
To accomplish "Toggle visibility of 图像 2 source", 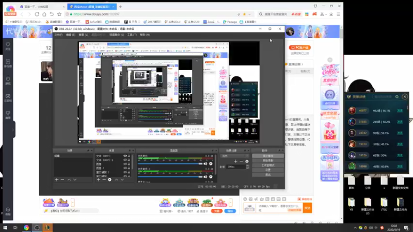I will coord(125,168).
